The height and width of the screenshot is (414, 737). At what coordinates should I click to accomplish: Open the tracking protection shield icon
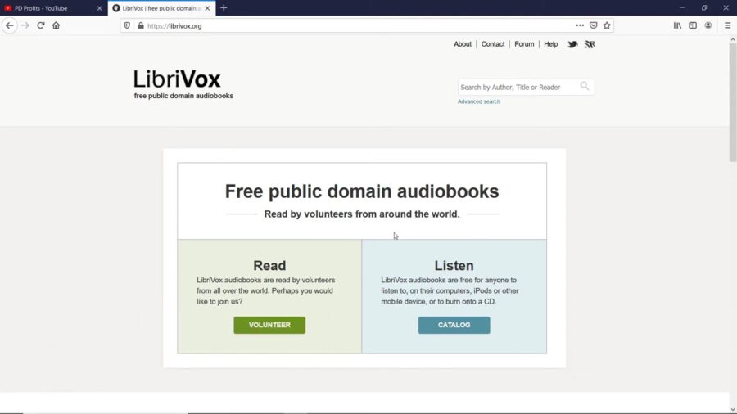click(x=127, y=26)
